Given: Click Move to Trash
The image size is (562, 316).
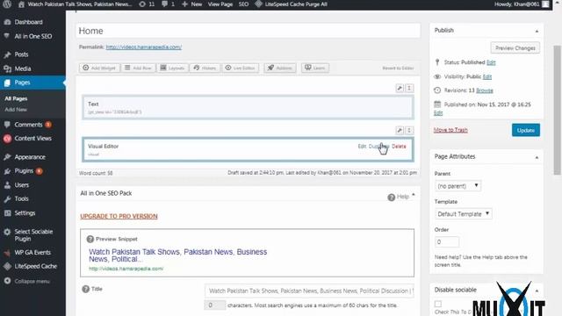Looking at the screenshot, I should click(450, 130).
